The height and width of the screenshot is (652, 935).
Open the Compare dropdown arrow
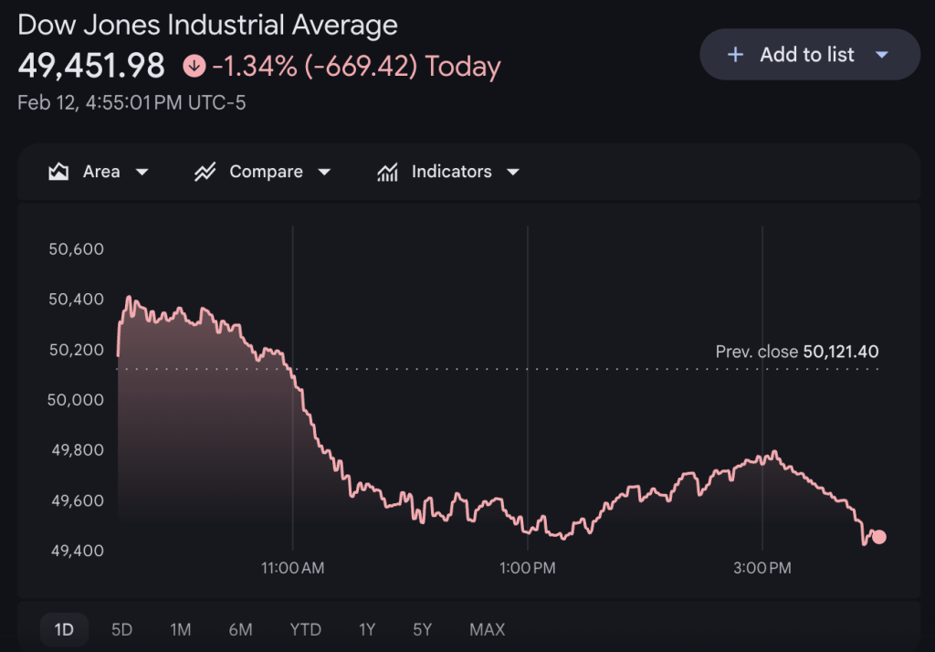(x=324, y=172)
